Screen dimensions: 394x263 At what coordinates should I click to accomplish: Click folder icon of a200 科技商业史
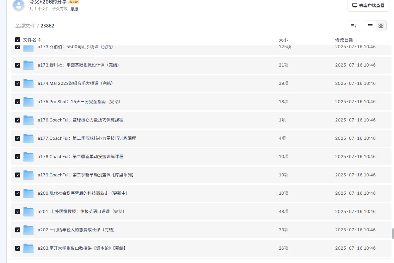coord(28,193)
